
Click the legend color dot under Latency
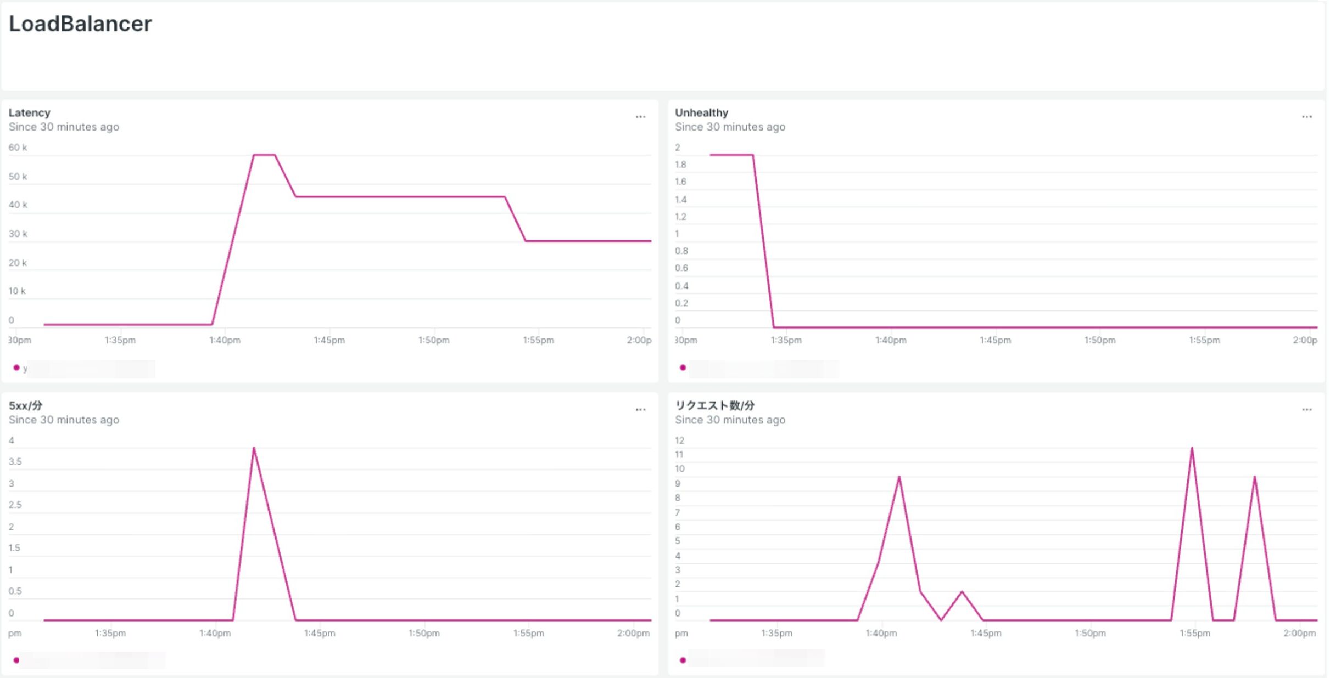tap(16, 368)
